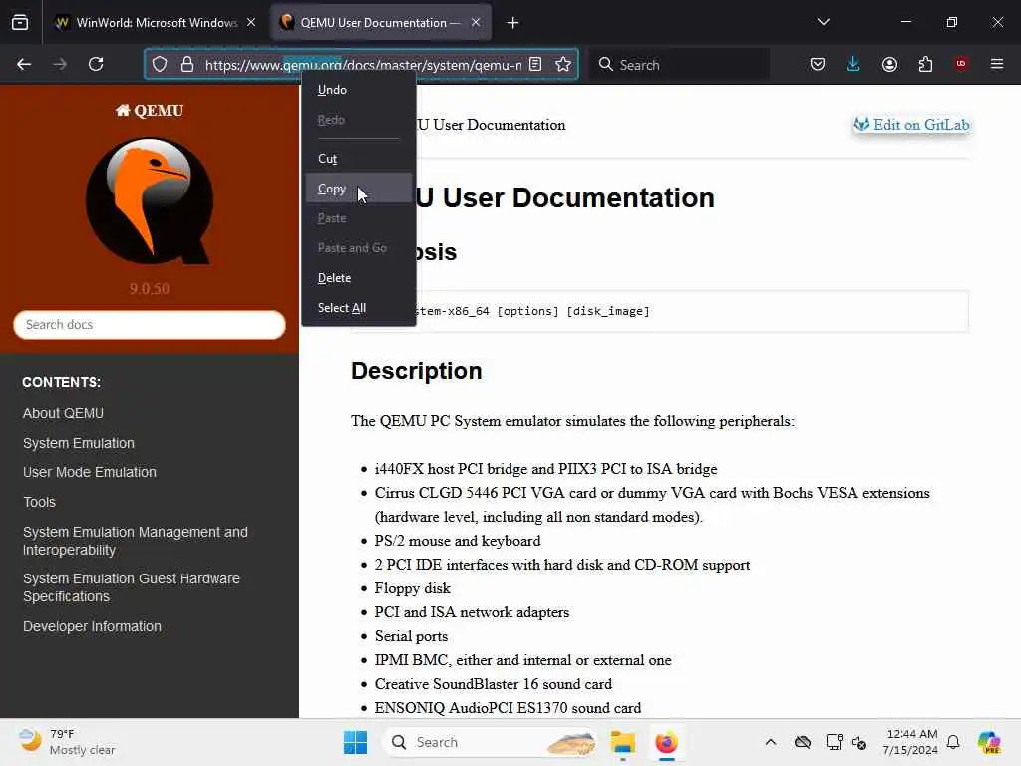Viewport: 1021px width, 766px height.
Task: Click the site security padlock icon
Action: point(187,64)
